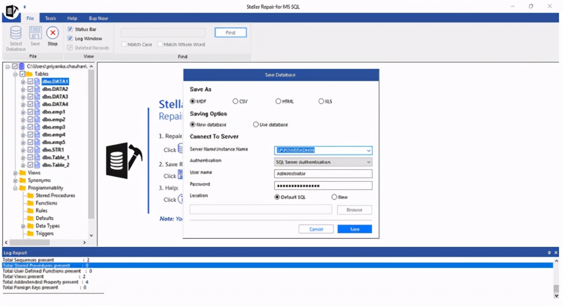Enable the Match Case checkbox
Screen dimensions: 563x306
[124, 45]
